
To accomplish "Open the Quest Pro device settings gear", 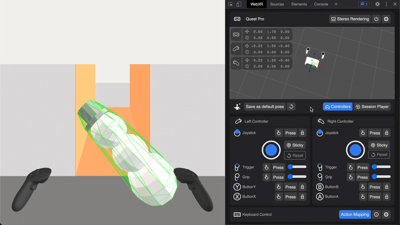I will (386, 19).
